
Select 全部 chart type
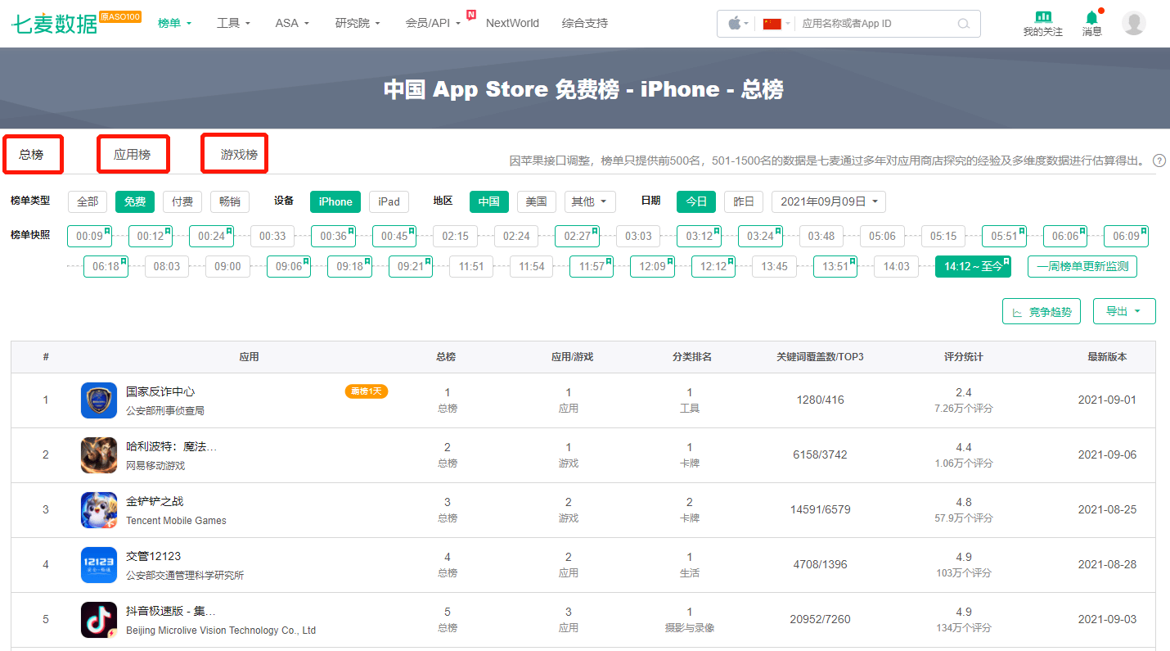point(88,201)
